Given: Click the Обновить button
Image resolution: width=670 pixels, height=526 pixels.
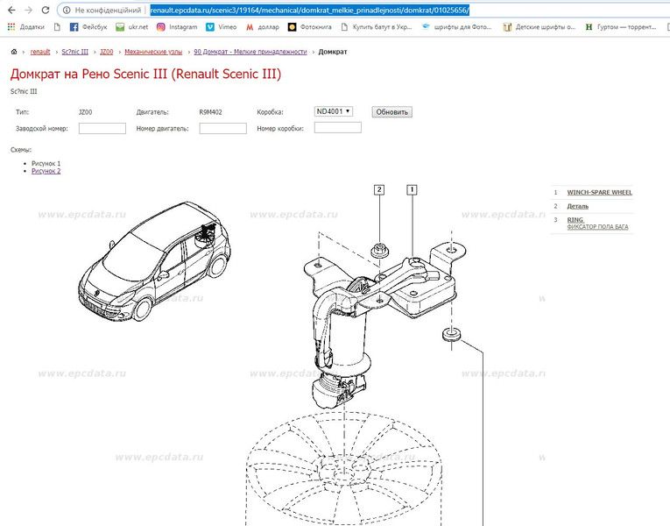Looking at the screenshot, I should pyautogui.click(x=391, y=112).
